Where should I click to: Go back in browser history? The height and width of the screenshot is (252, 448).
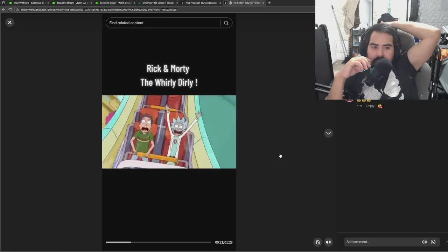[x=3, y=10]
